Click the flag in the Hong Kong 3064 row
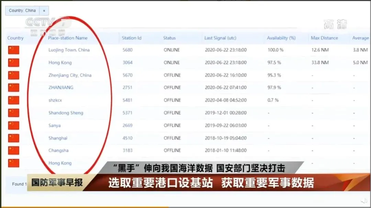Screen dimensions: 371x208 14,63
